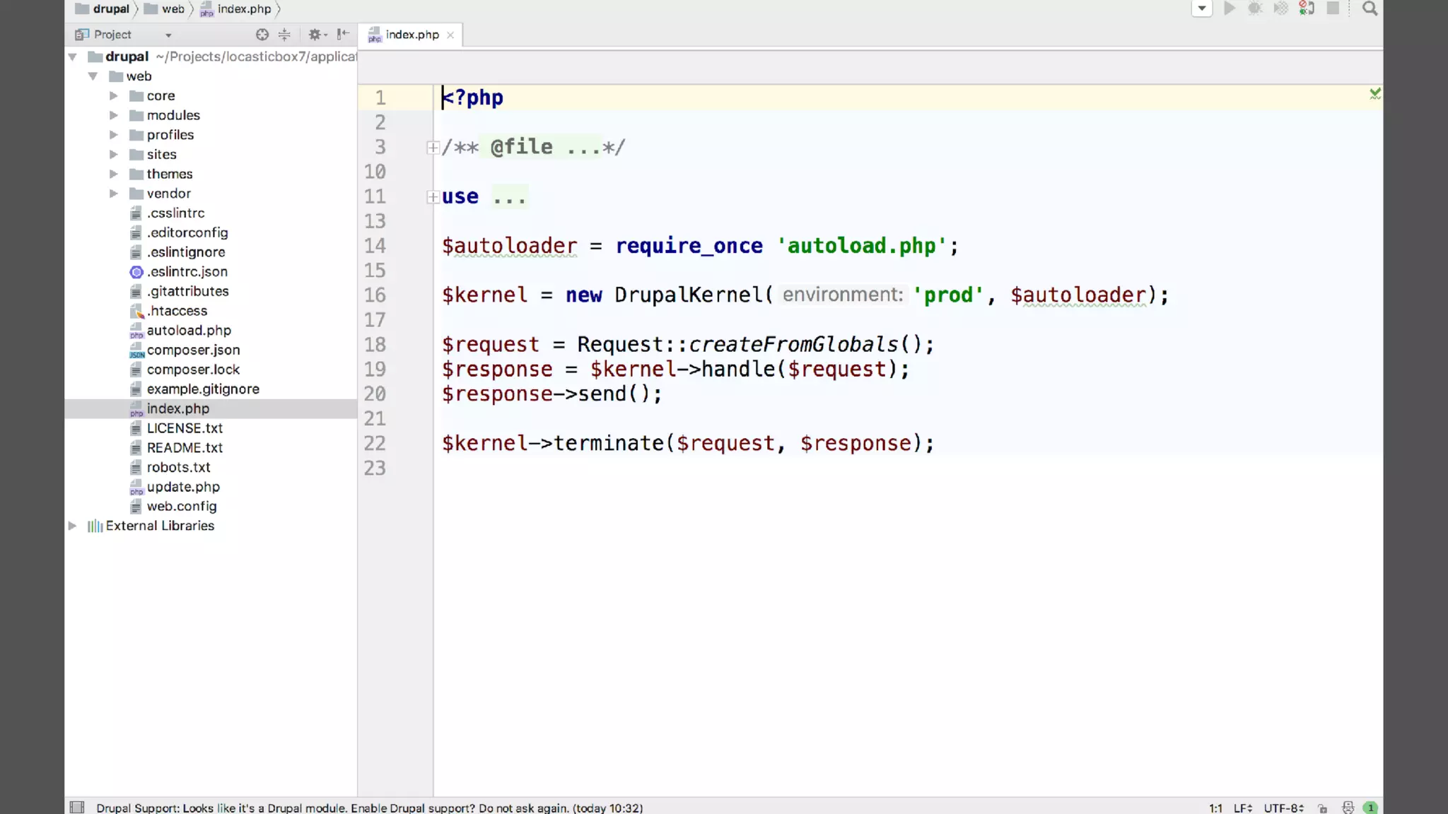Viewport: 1448px width, 814px height.
Task: Toggle PHP debug connection listening icon
Action: click(1307, 8)
